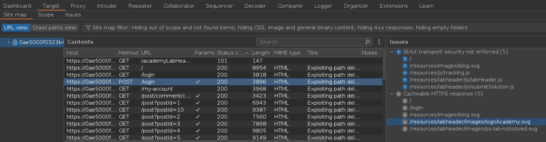Open the Contents three-dot options menu
546x142 pixels.
coord(379,42)
